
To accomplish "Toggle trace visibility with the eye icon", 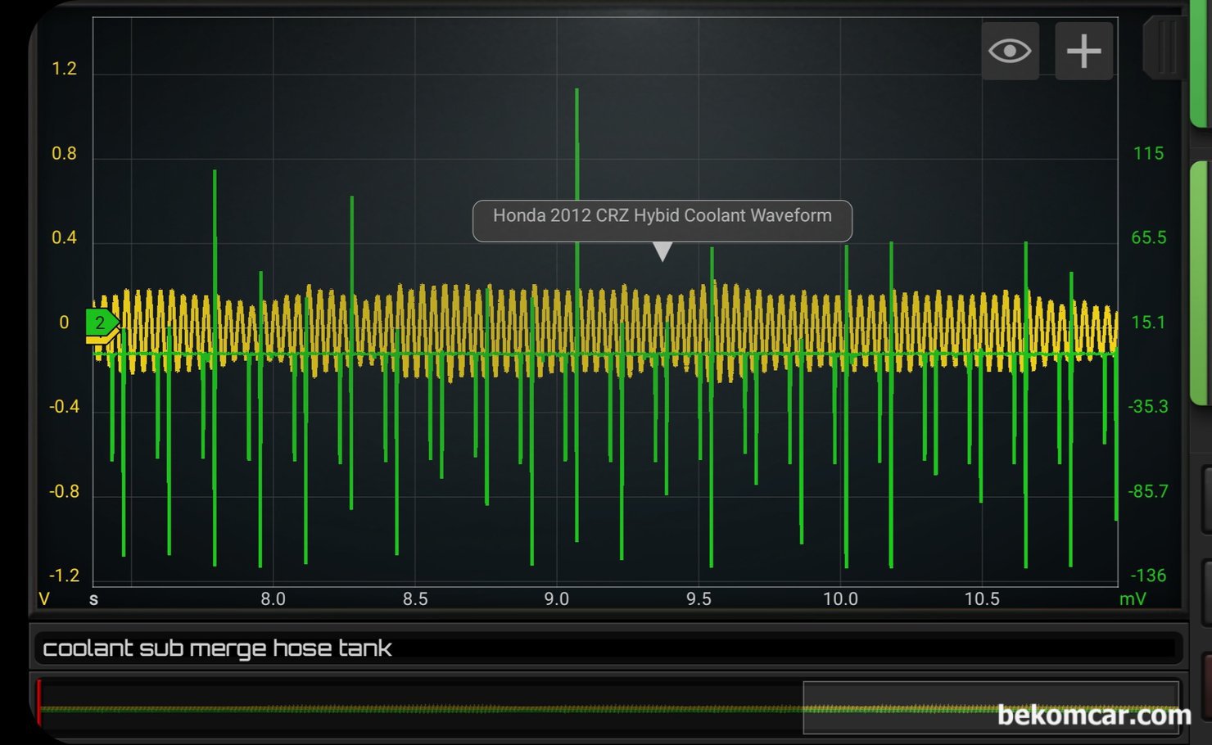I will (x=1010, y=52).
